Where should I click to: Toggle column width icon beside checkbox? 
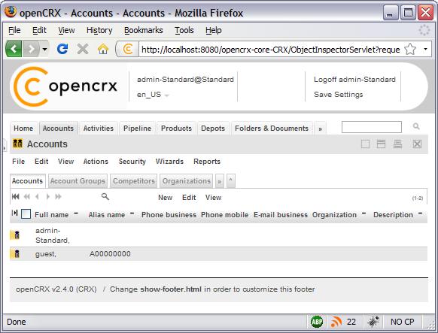pyautogui.click(x=14, y=213)
